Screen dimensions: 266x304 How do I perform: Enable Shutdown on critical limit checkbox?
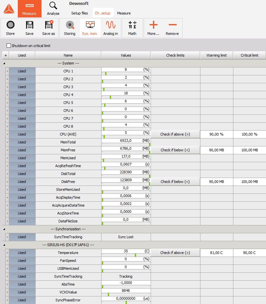click(9, 45)
